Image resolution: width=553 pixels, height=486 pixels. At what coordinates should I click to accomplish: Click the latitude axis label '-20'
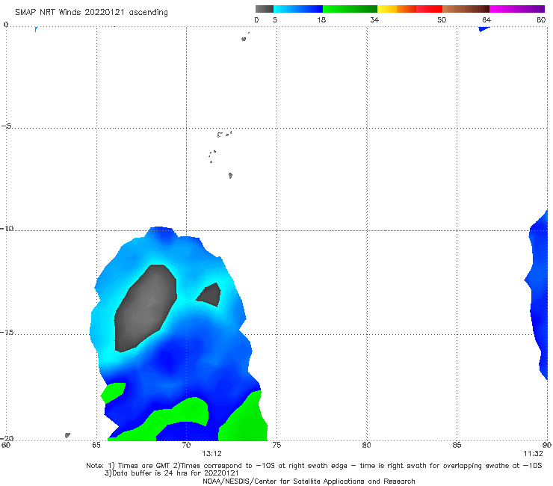point(7,438)
